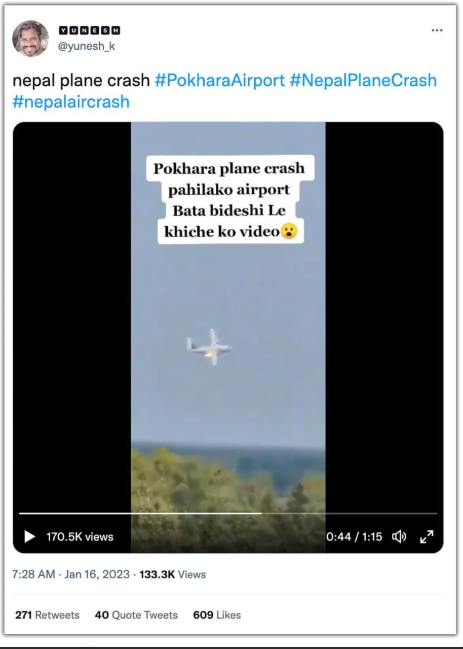This screenshot has width=463, height=649.
Task: Open the #NepalPlaneCrash hashtag
Action: [x=363, y=80]
